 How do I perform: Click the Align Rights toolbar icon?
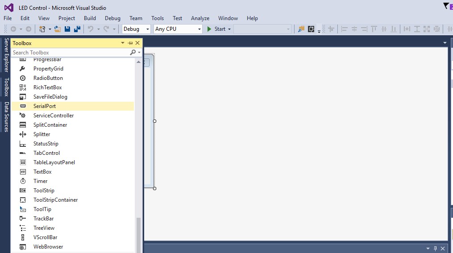pyautogui.click(x=364, y=29)
